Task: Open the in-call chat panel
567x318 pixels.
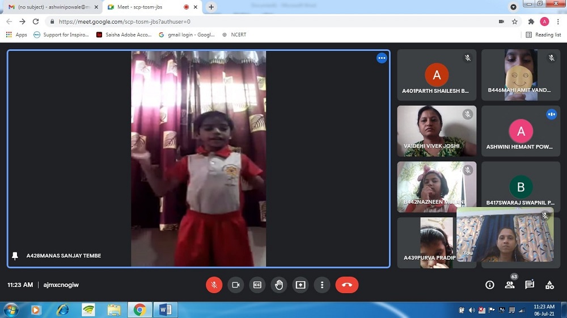Action: tap(530, 285)
